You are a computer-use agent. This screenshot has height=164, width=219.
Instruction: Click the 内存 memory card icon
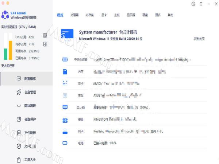tap(65, 72)
